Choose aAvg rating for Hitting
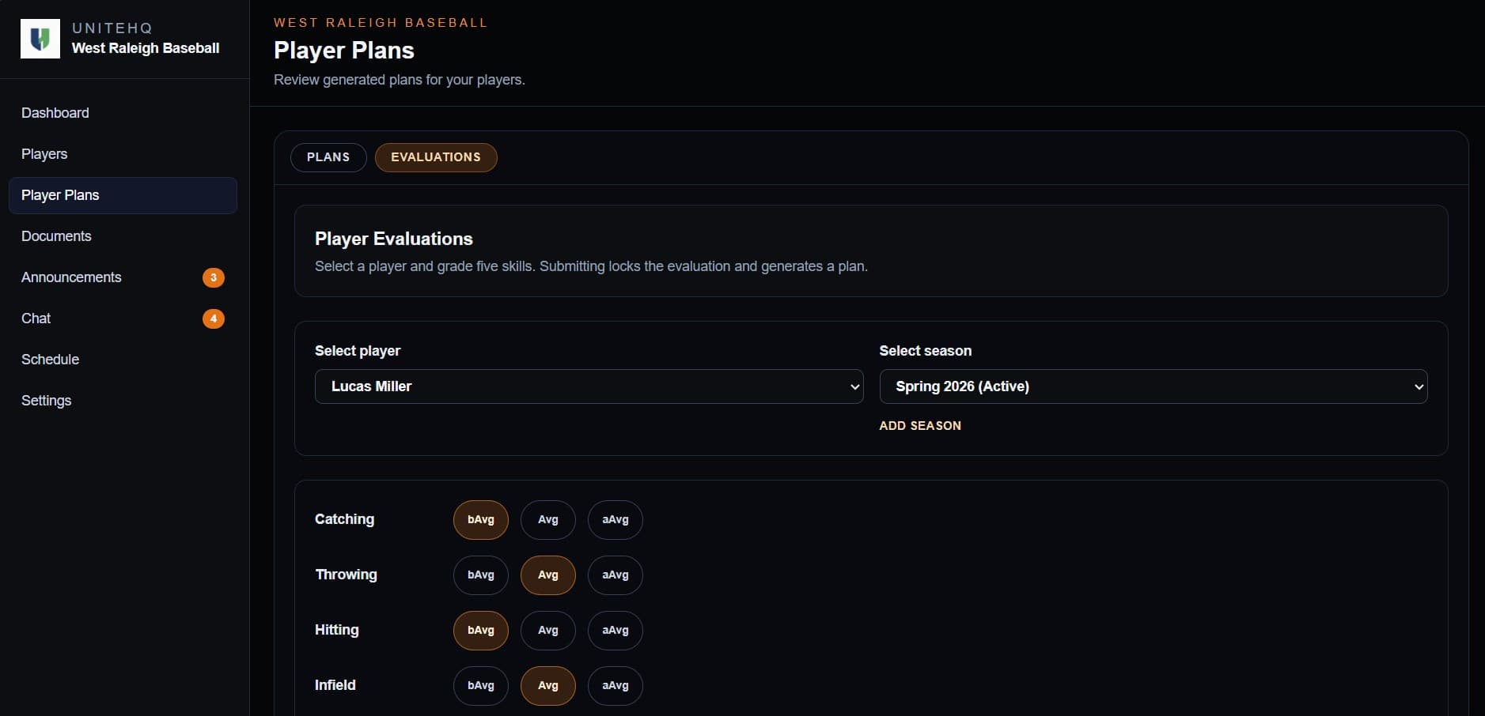 point(616,630)
